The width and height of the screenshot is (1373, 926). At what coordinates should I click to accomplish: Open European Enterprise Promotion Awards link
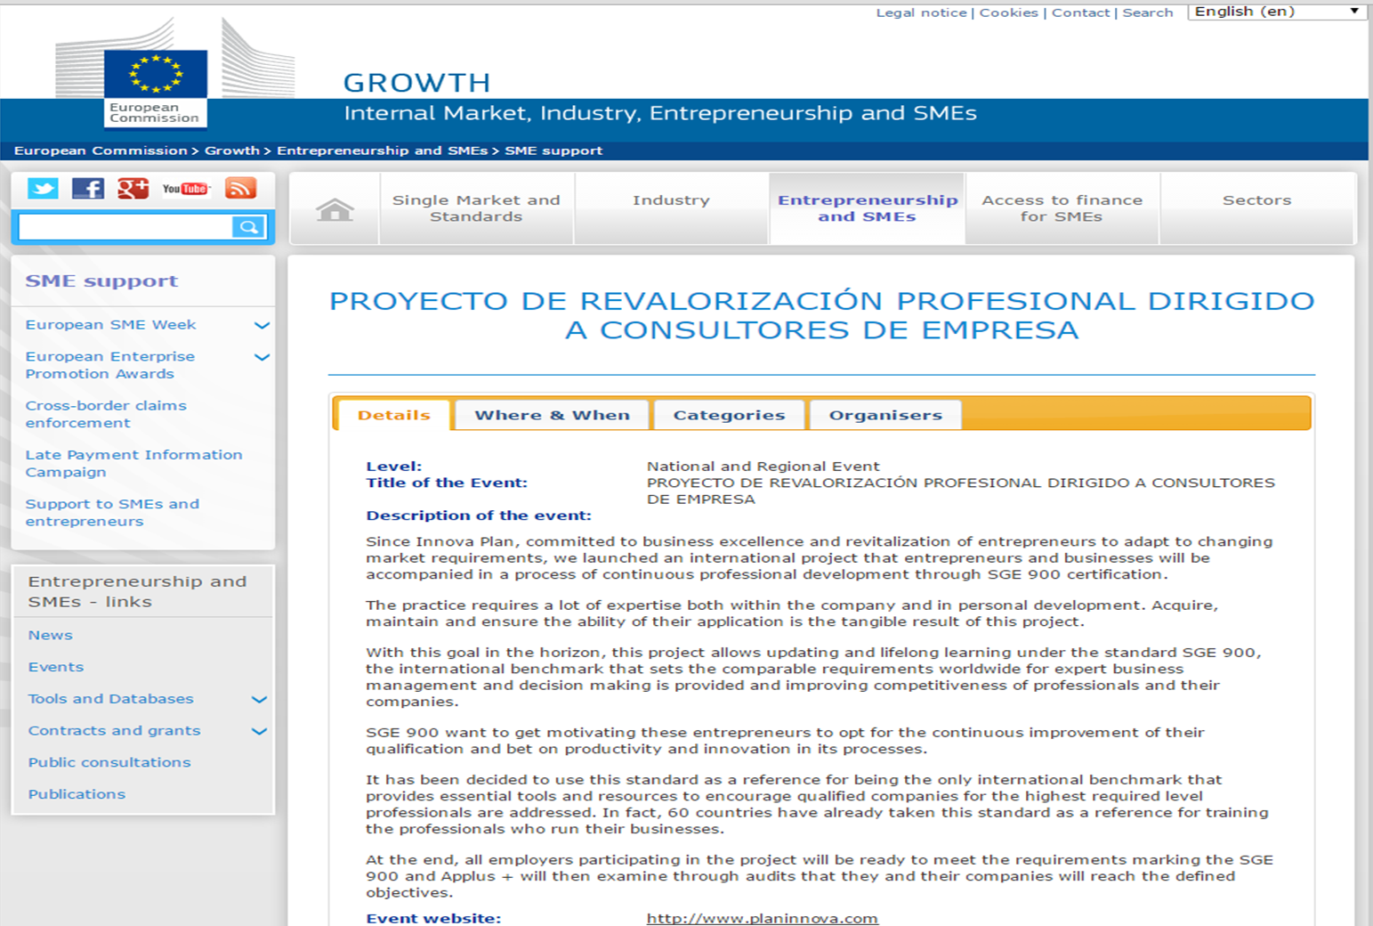pyautogui.click(x=109, y=365)
